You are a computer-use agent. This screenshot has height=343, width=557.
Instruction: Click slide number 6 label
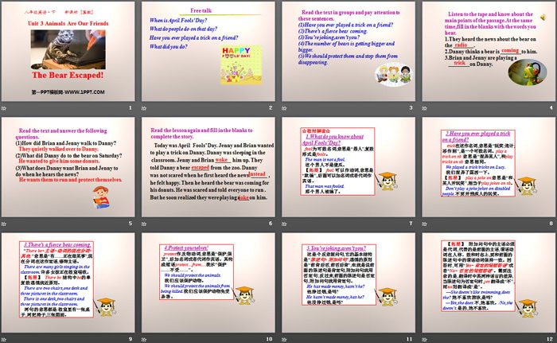271,223
